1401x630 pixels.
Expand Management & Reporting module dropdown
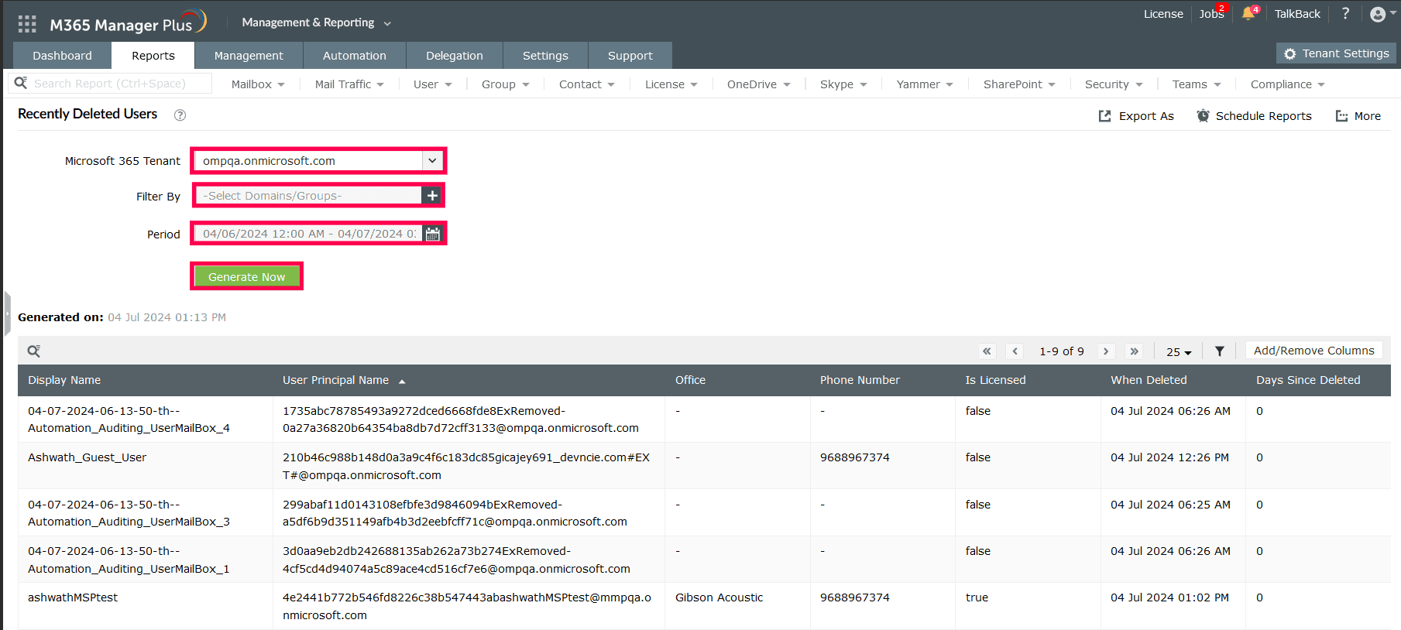click(x=316, y=22)
